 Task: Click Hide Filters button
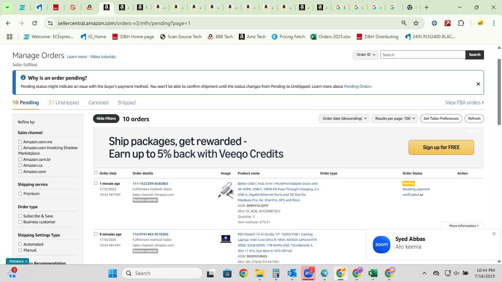point(106,119)
